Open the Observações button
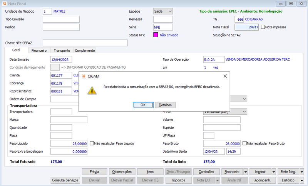 click(x=122, y=172)
